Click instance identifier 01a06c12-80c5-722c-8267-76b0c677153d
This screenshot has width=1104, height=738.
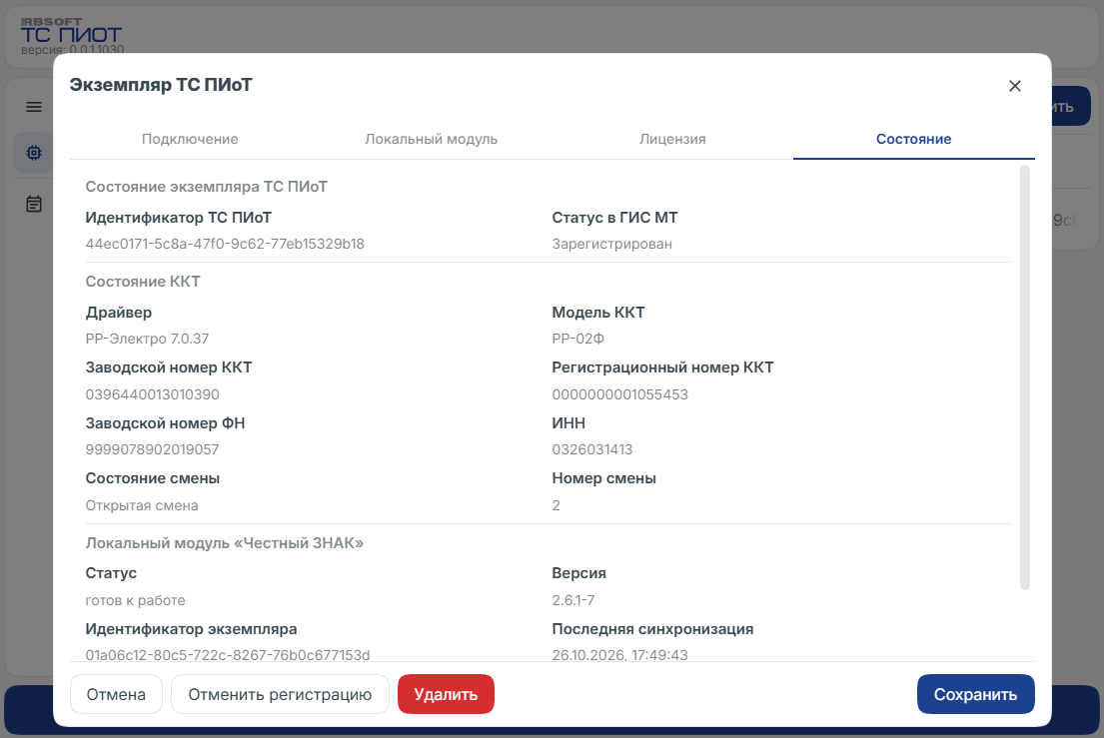click(228, 655)
